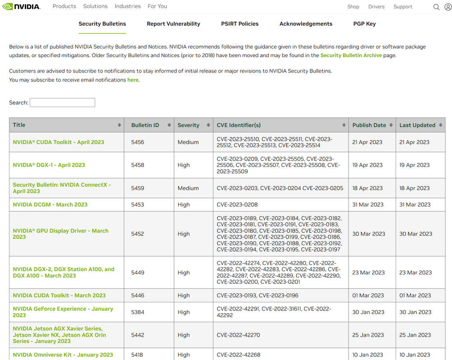This screenshot has width=452, height=360.
Task: Select the Security Bulletins tab
Action: pos(102,24)
